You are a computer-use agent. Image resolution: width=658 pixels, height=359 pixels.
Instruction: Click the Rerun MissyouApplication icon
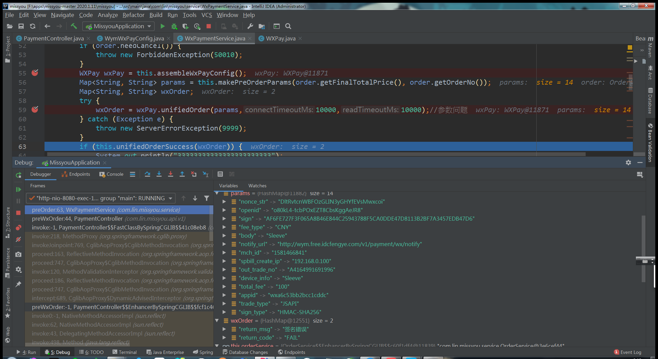[18, 175]
